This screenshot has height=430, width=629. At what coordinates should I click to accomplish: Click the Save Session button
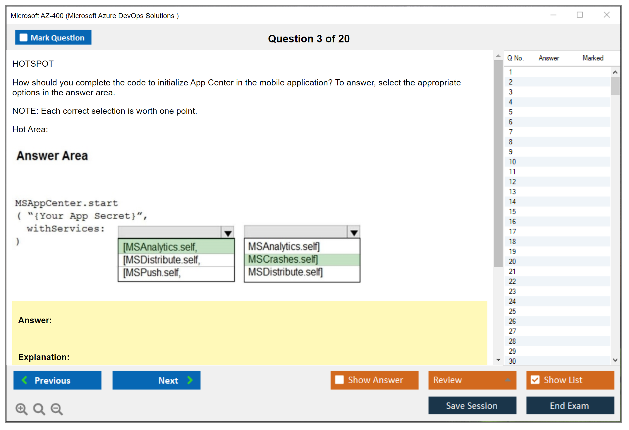[472, 405]
